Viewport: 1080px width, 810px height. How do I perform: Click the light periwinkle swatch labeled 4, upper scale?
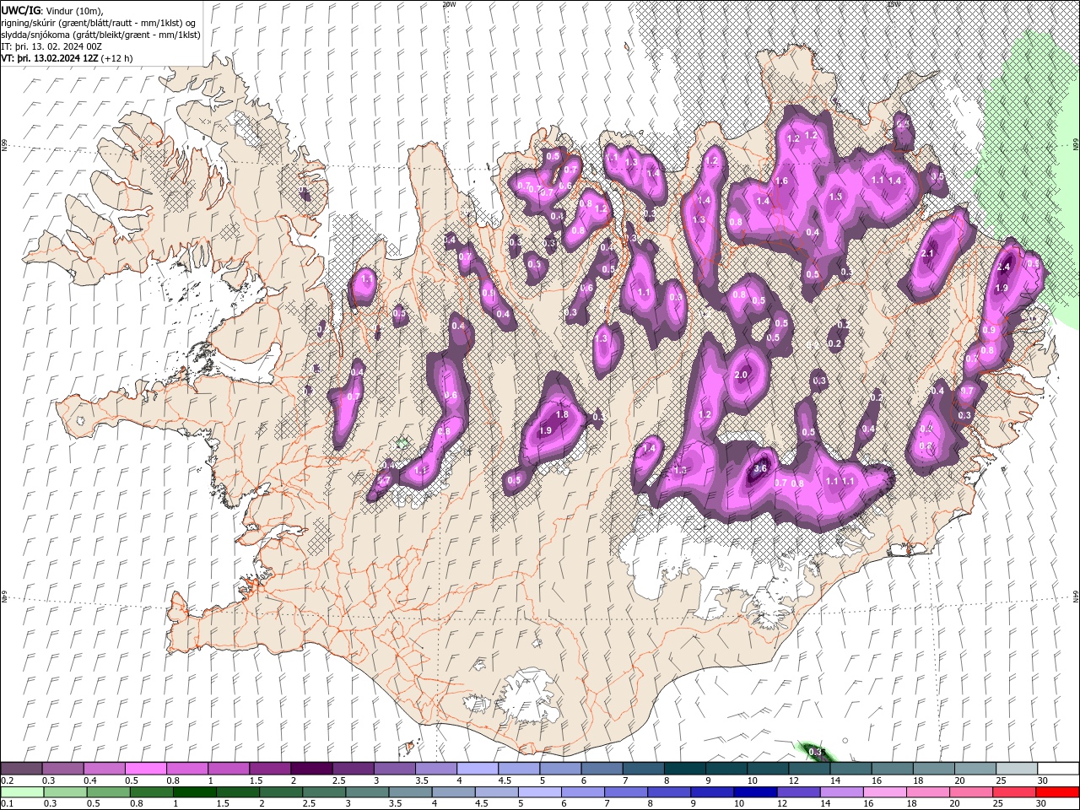point(478,769)
